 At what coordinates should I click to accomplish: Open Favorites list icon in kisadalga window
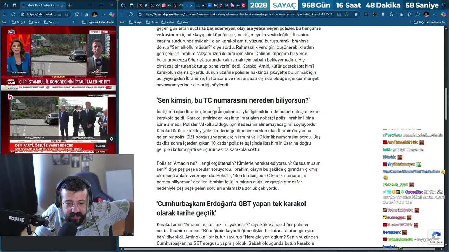(x=409, y=14)
